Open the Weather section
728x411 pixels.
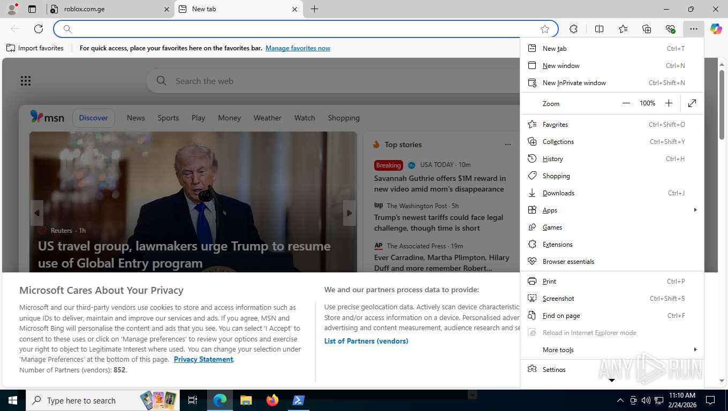(x=268, y=118)
